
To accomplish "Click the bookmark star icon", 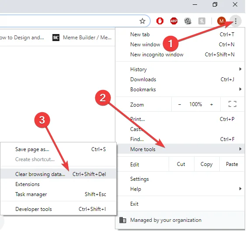I will click(142, 21).
